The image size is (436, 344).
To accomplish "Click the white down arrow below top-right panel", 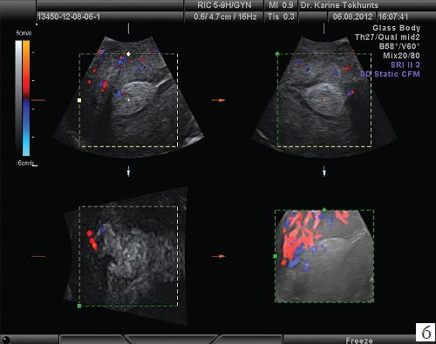I will tap(324, 172).
